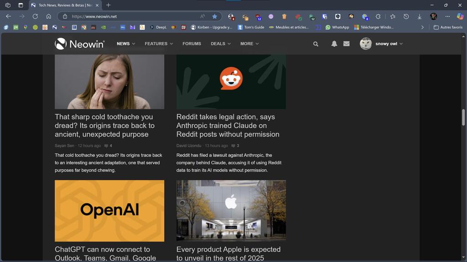Open the Copilot sidebar icon
Screen dimensions: 467x262
click(460, 16)
